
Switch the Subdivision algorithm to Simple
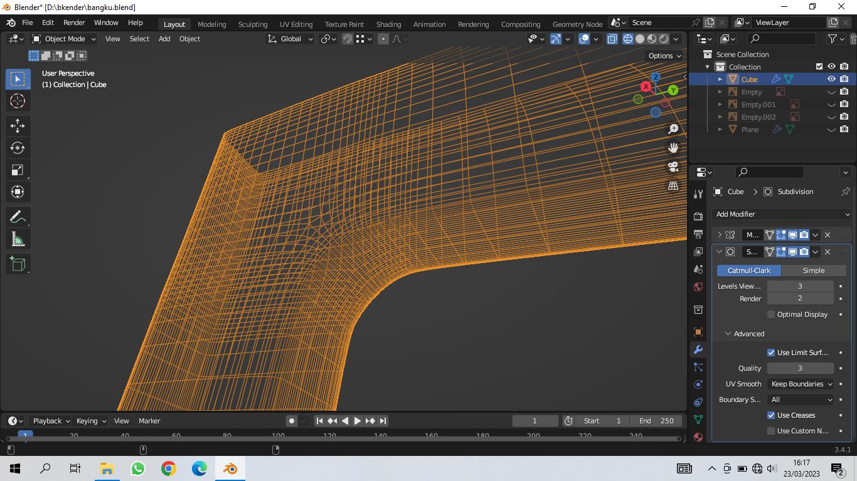click(814, 270)
